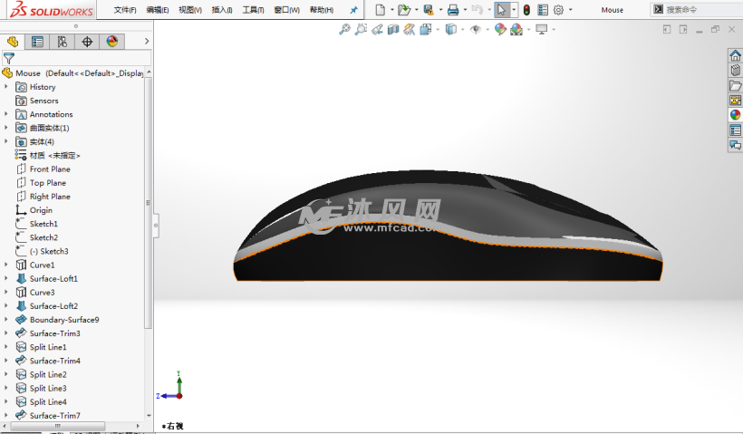Select the 材质 <未指定> material item
Image resolution: width=743 pixels, height=434 pixels.
(54, 156)
